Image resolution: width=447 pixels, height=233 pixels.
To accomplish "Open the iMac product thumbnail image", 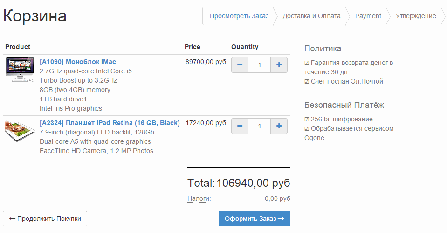I will tap(20, 70).
